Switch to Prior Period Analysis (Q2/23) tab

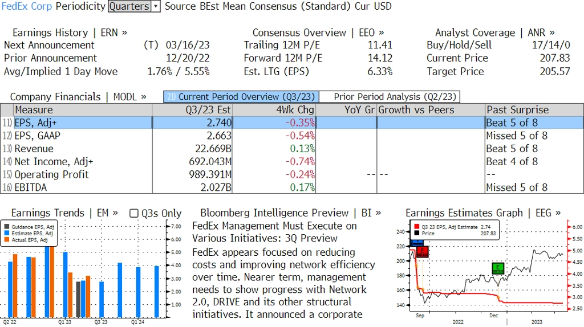(390, 97)
